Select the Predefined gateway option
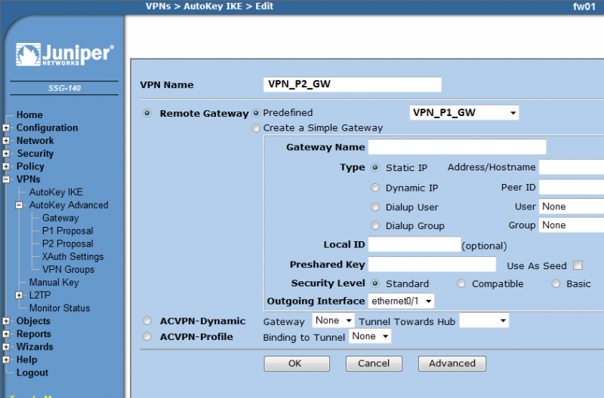 256,113
